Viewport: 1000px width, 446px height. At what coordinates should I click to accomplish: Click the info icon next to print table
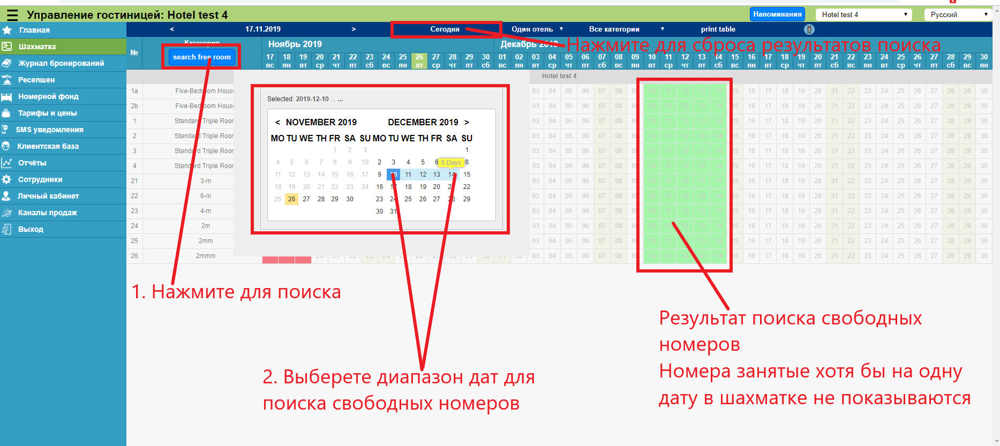click(809, 29)
